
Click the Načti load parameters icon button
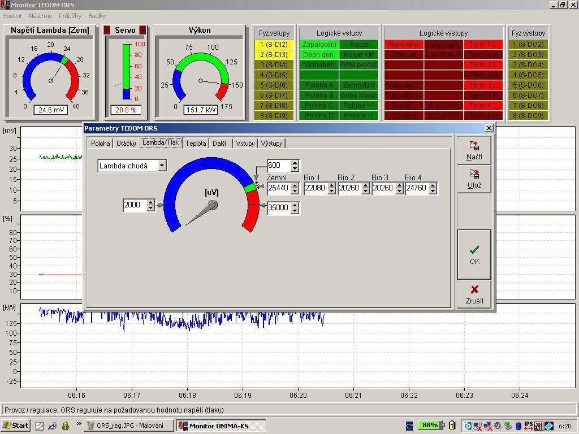[x=474, y=151]
